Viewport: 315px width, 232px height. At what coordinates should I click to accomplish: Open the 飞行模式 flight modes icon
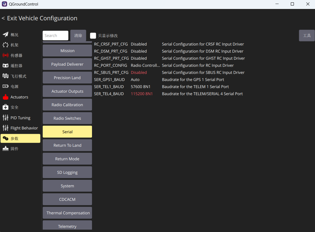(x=6, y=76)
